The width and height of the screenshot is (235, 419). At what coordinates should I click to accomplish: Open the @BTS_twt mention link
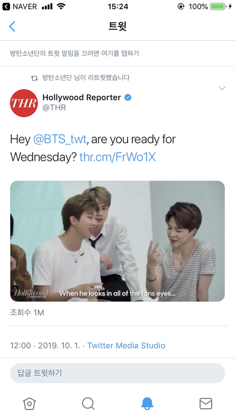point(60,139)
